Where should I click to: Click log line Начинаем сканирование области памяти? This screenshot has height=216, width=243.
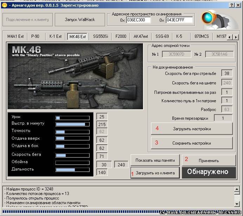(x=42, y=203)
